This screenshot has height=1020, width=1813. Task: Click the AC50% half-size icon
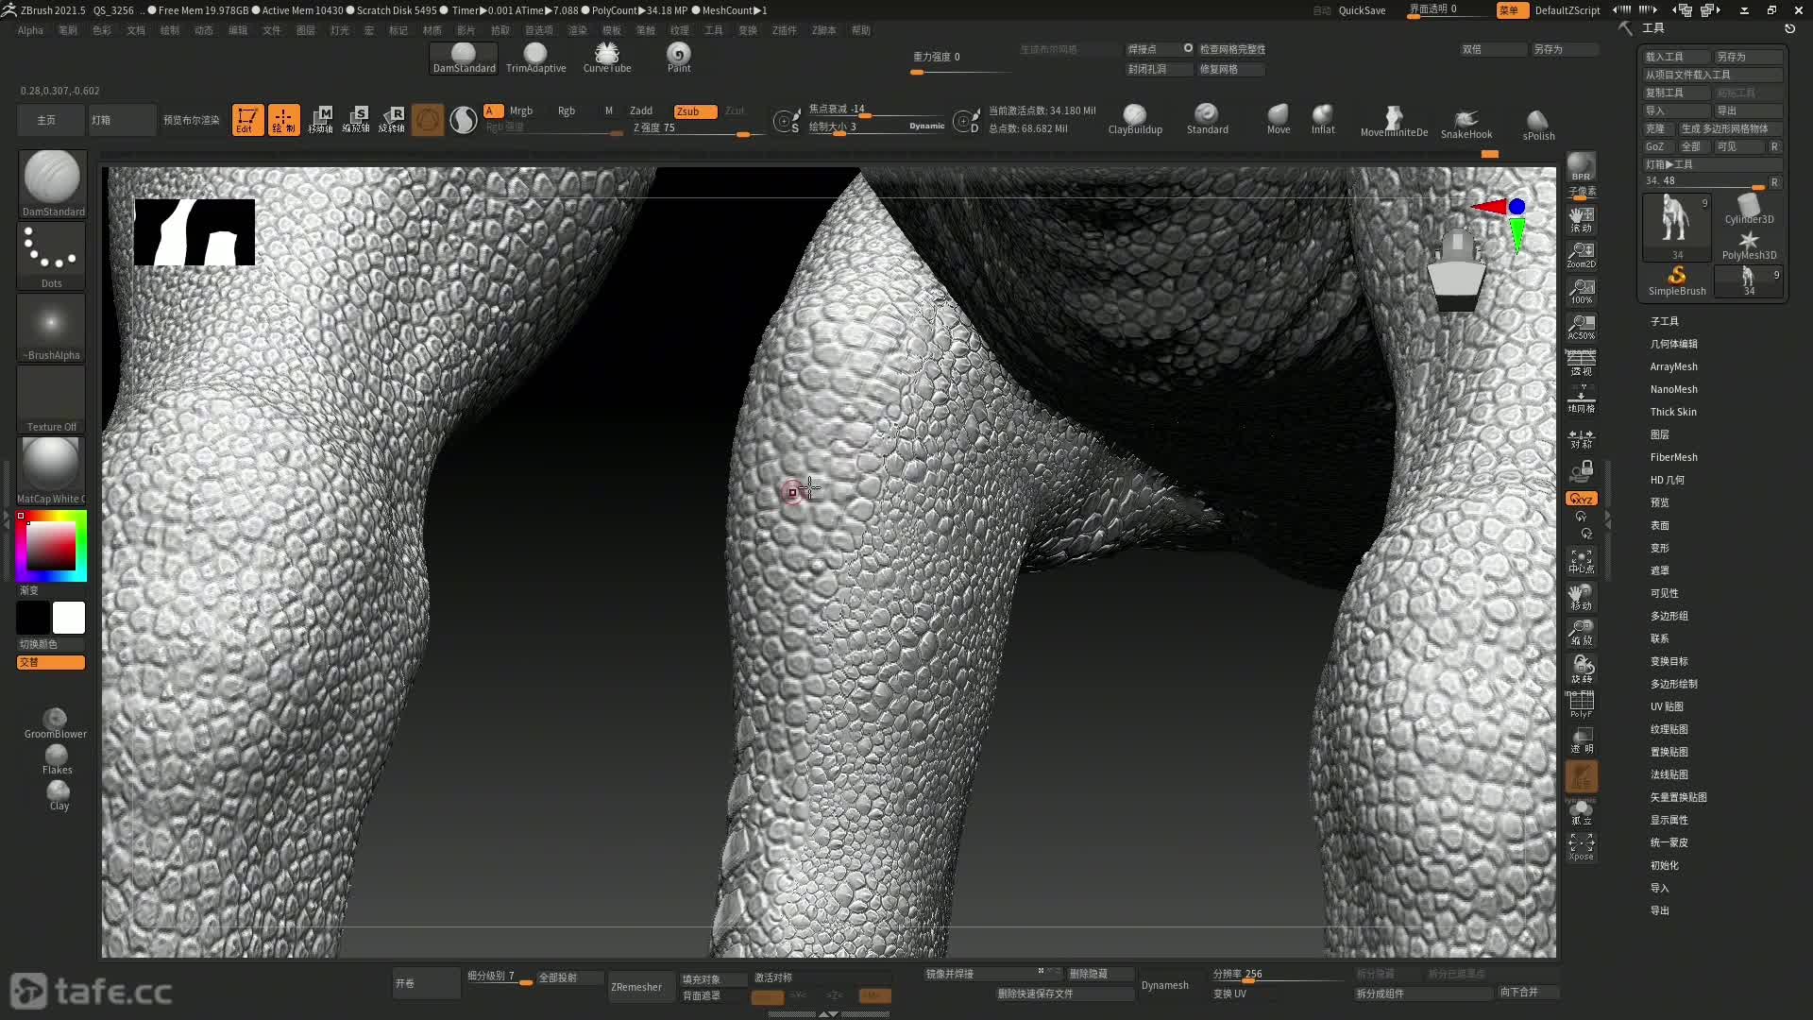coord(1581,327)
